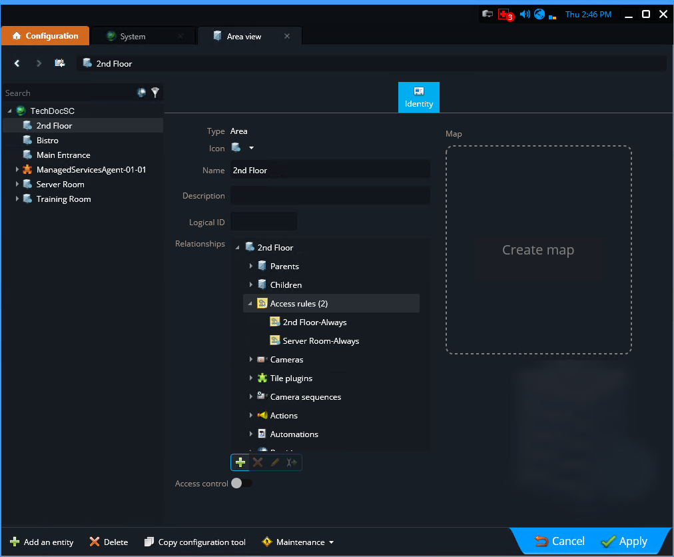
Task: Expand the Server Room tree entry
Action: 17,185
